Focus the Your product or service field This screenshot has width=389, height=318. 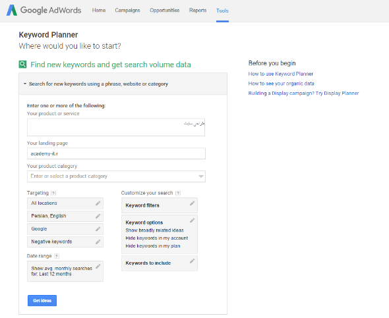pyautogui.click(x=116, y=127)
